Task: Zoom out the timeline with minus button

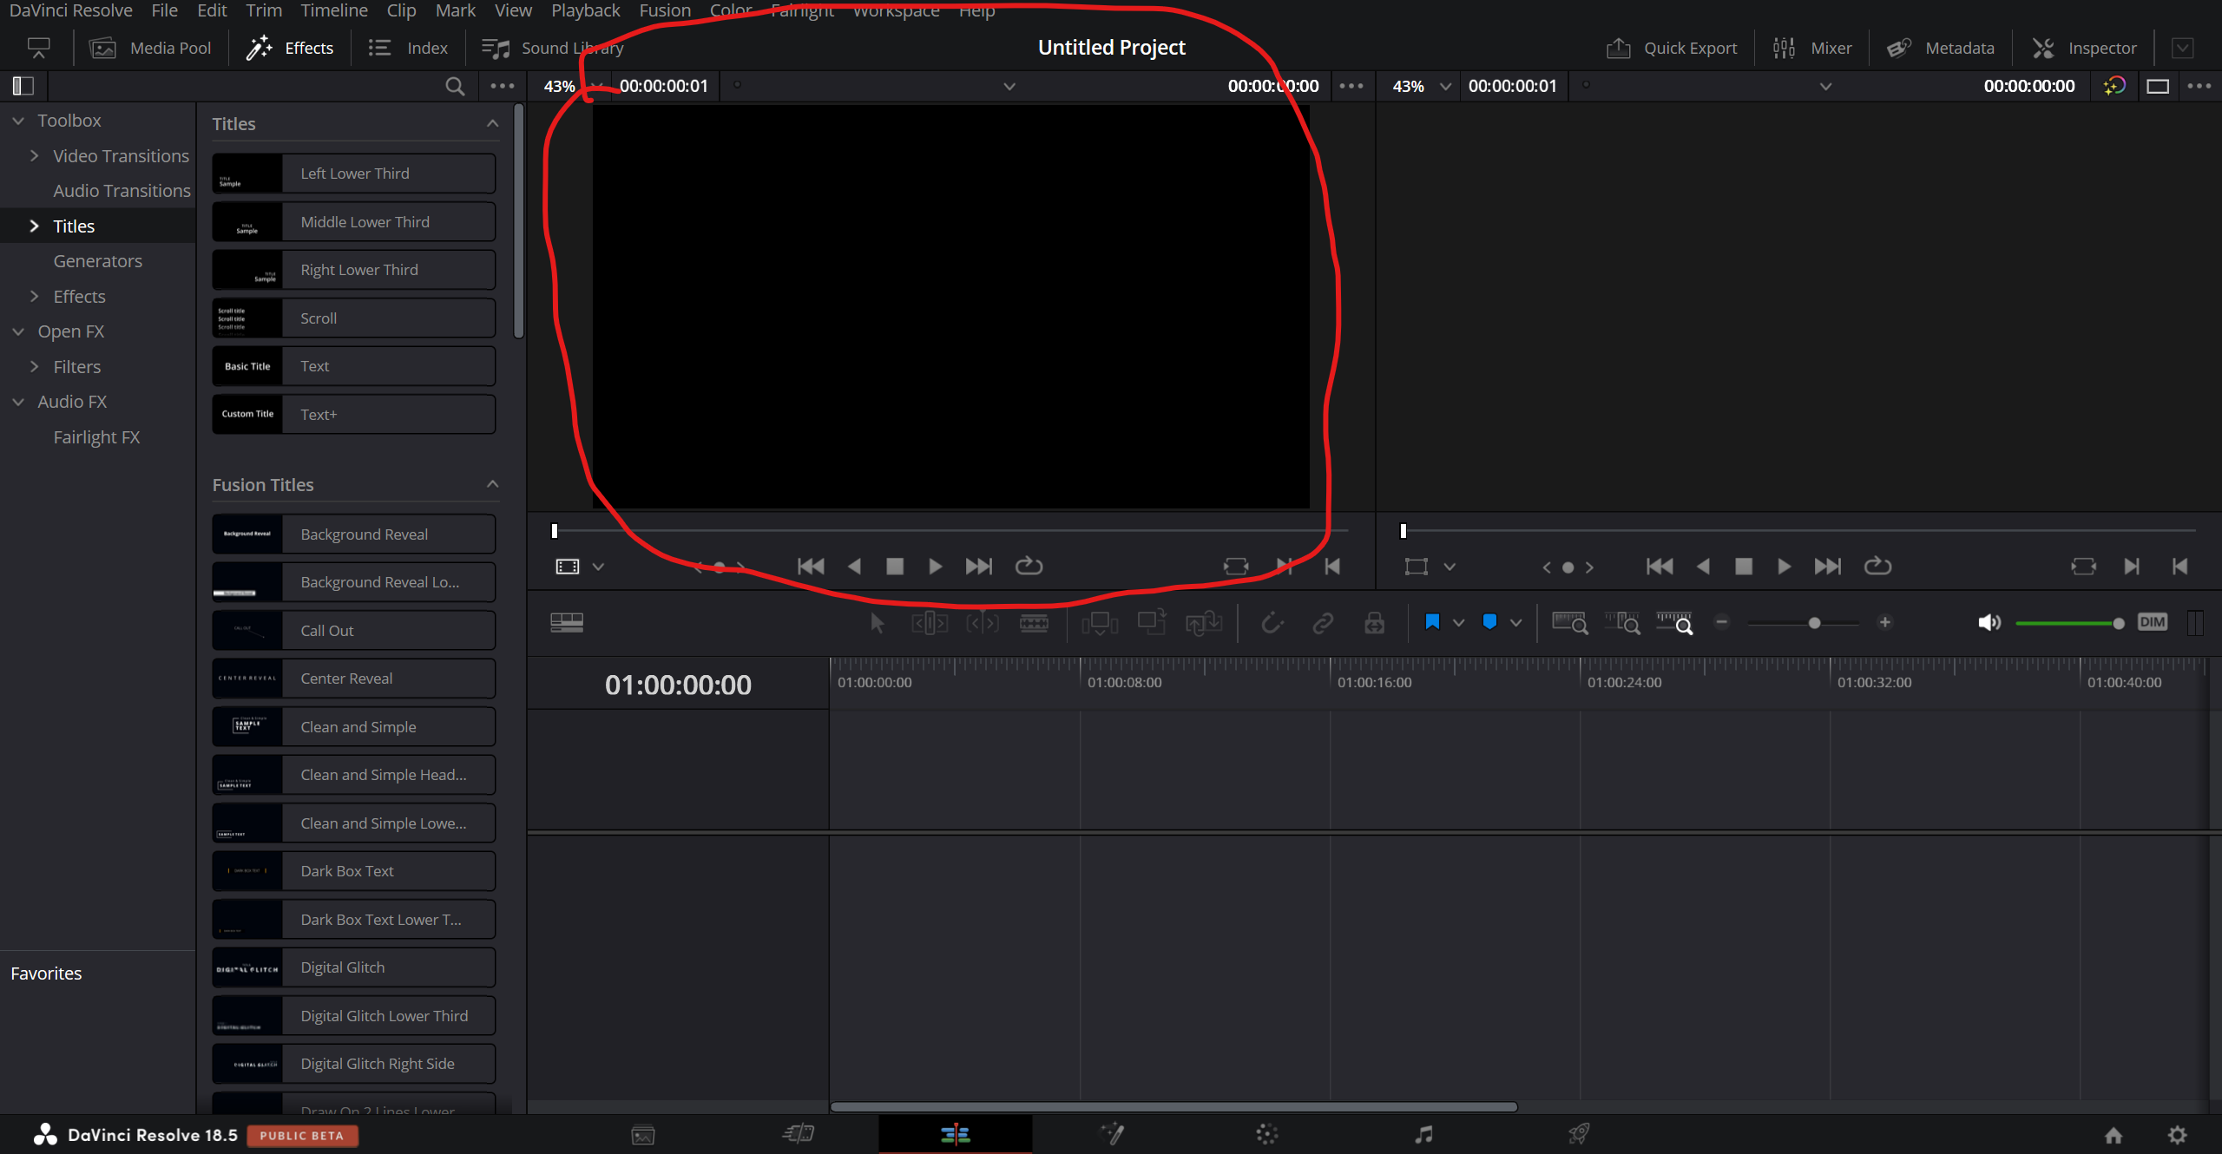Action: (1722, 622)
